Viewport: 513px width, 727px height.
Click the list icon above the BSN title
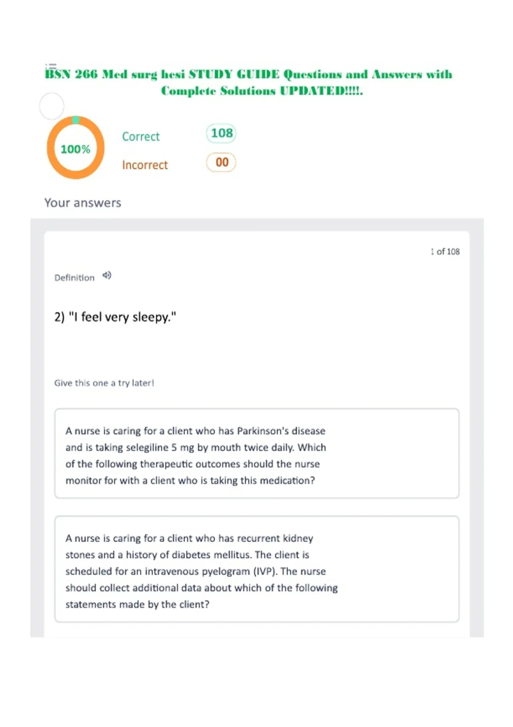[51, 66]
